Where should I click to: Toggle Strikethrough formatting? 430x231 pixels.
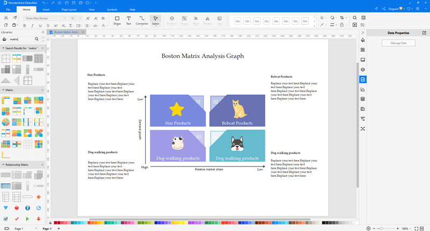48,25
